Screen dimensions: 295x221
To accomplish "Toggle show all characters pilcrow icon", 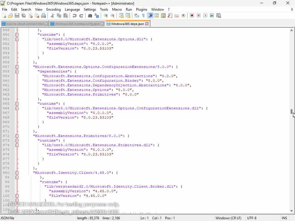I will coord(143,16).
